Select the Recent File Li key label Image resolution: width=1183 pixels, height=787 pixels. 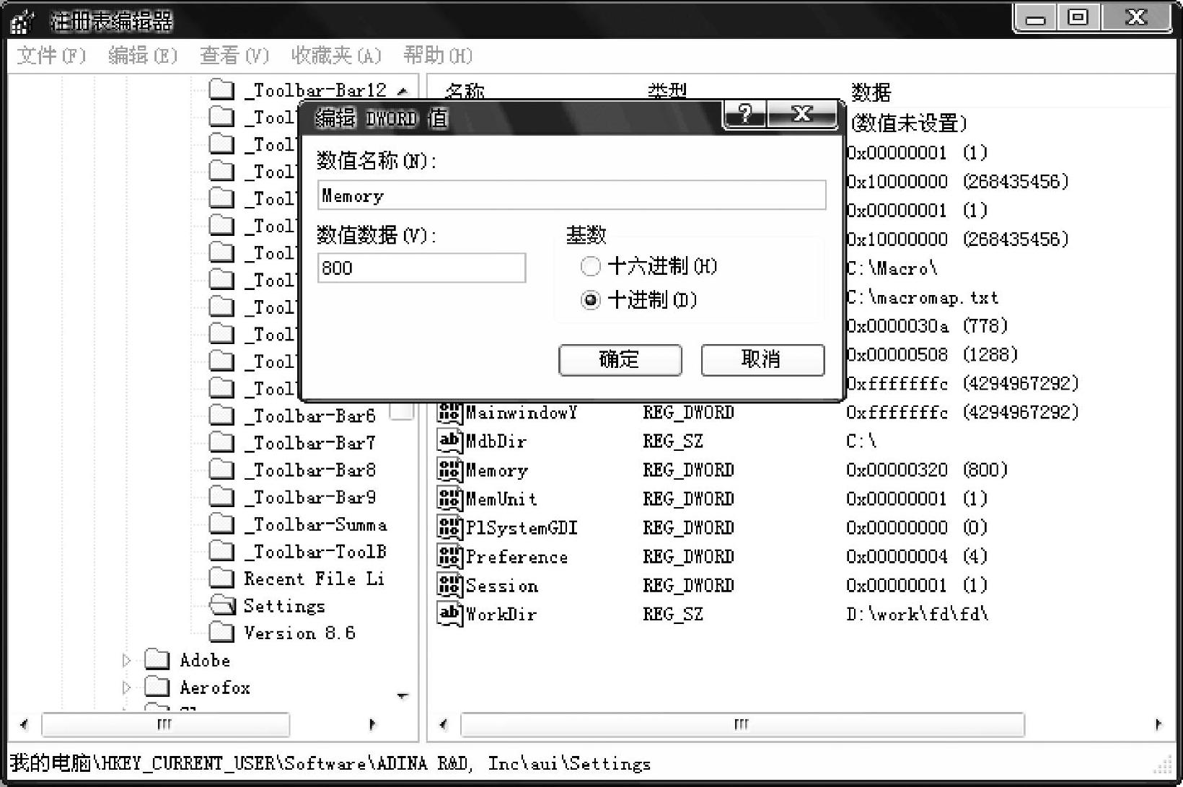(314, 579)
